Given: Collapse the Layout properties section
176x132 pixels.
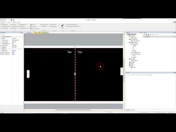Looking at the screenshot, I should [1, 37].
